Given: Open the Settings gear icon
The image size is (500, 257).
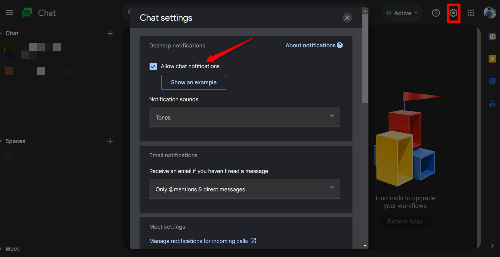Looking at the screenshot, I should [453, 13].
